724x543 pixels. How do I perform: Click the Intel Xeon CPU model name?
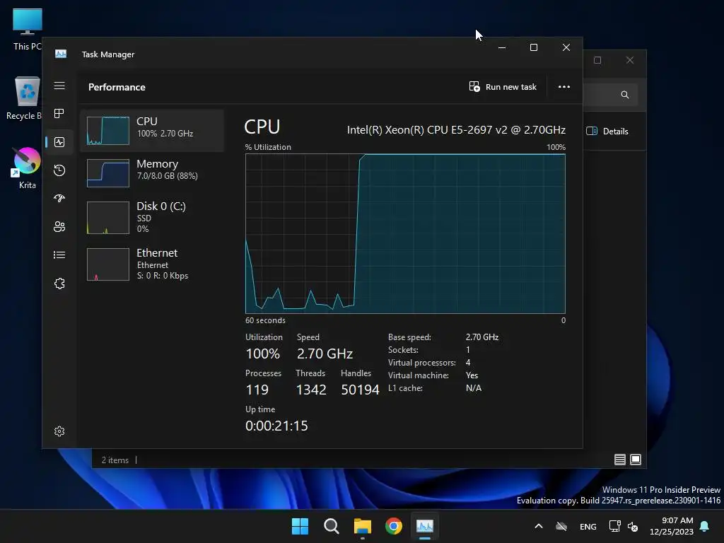pyautogui.click(x=456, y=130)
